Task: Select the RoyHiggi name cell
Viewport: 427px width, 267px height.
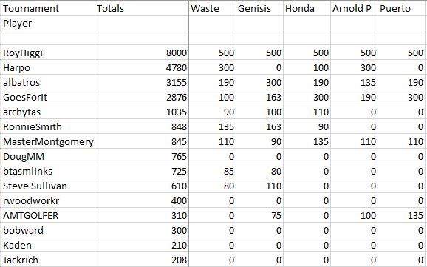Action: (x=48, y=53)
